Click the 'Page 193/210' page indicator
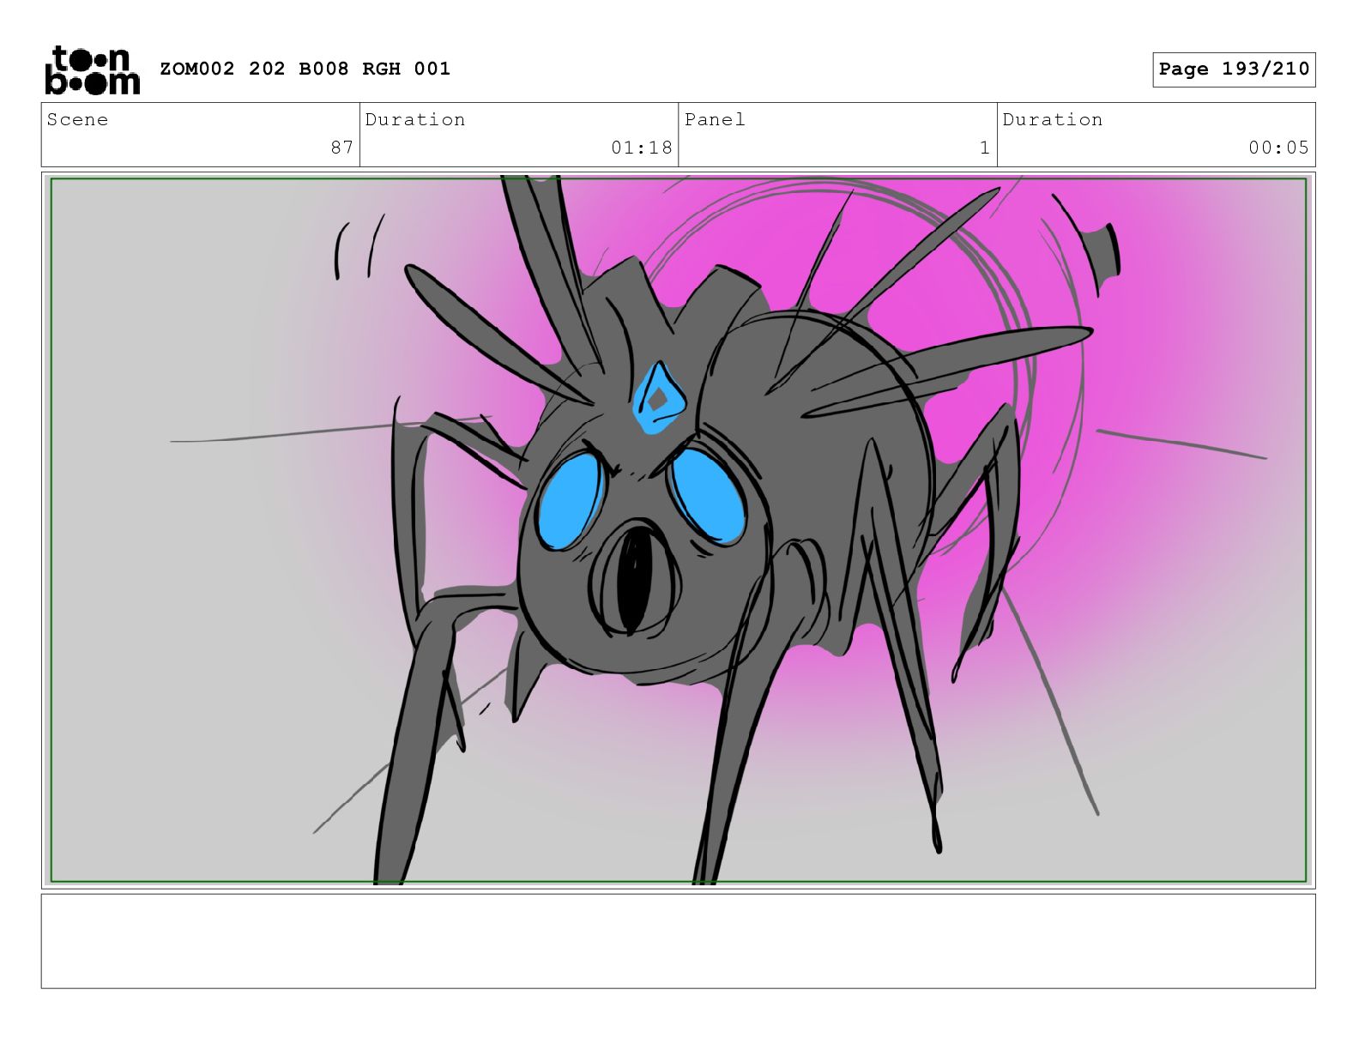1359x1050 pixels. coord(1234,69)
